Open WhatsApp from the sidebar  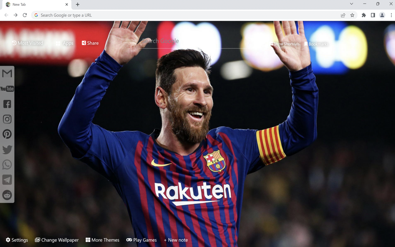point(7,165)
